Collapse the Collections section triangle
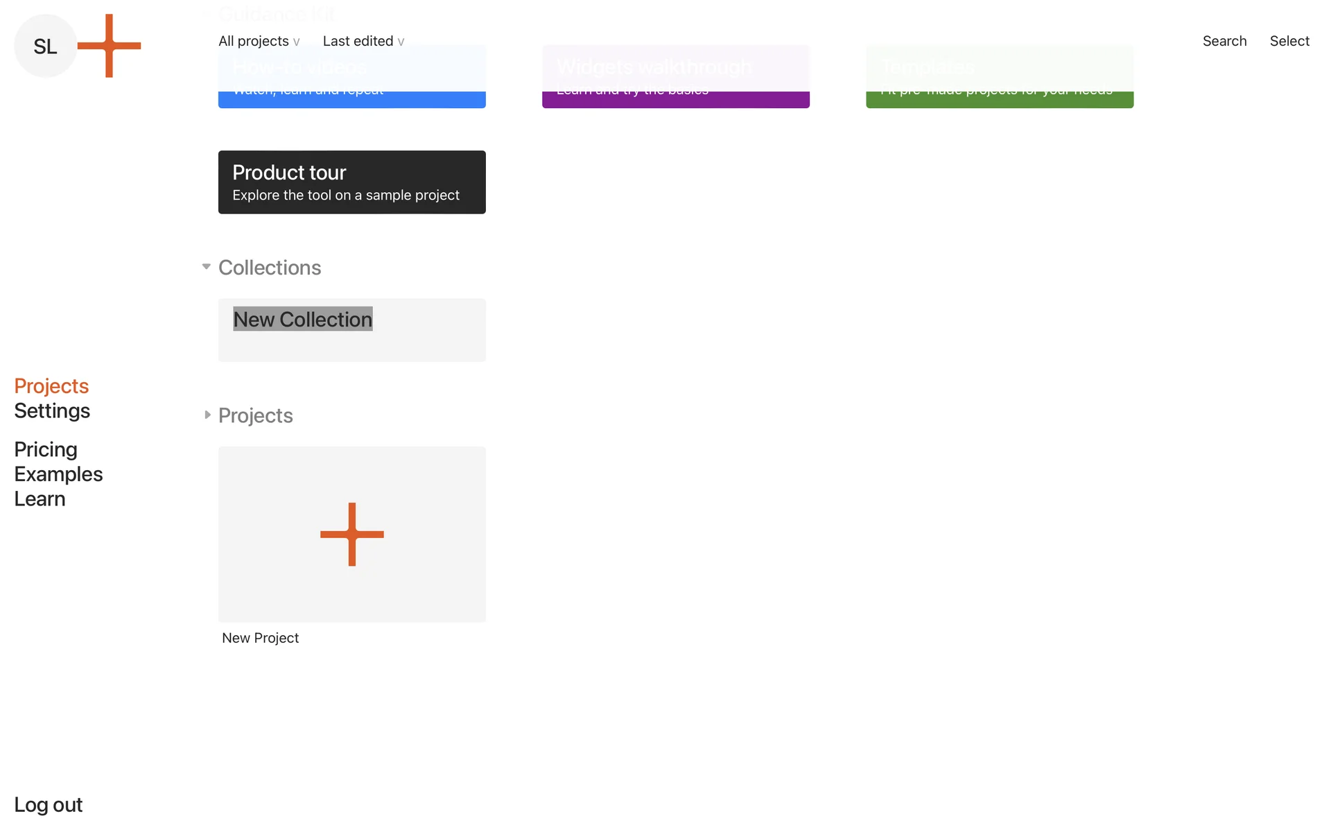Screen dimensions: 1331x832 click(x=206, y=267)
